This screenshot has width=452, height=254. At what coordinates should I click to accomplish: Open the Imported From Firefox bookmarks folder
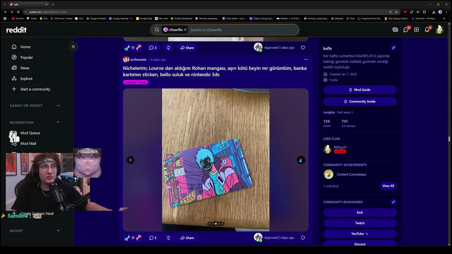point(369,18)
